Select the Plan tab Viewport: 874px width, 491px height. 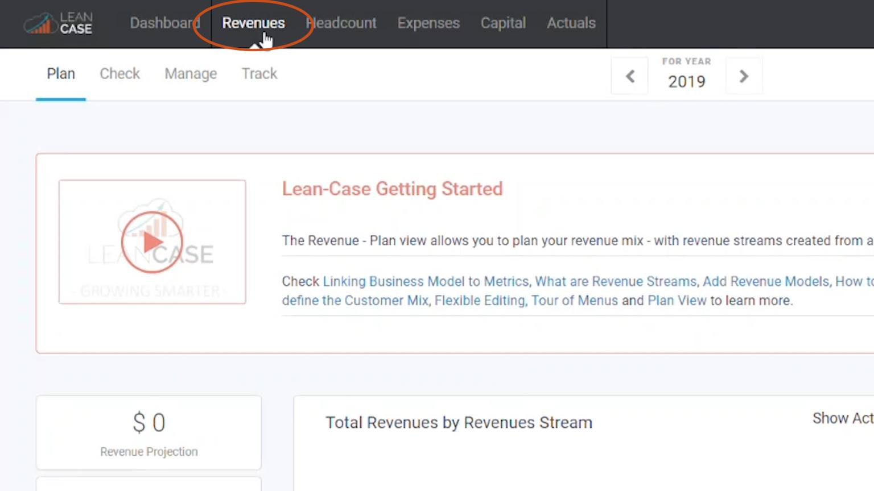(60, 74)
